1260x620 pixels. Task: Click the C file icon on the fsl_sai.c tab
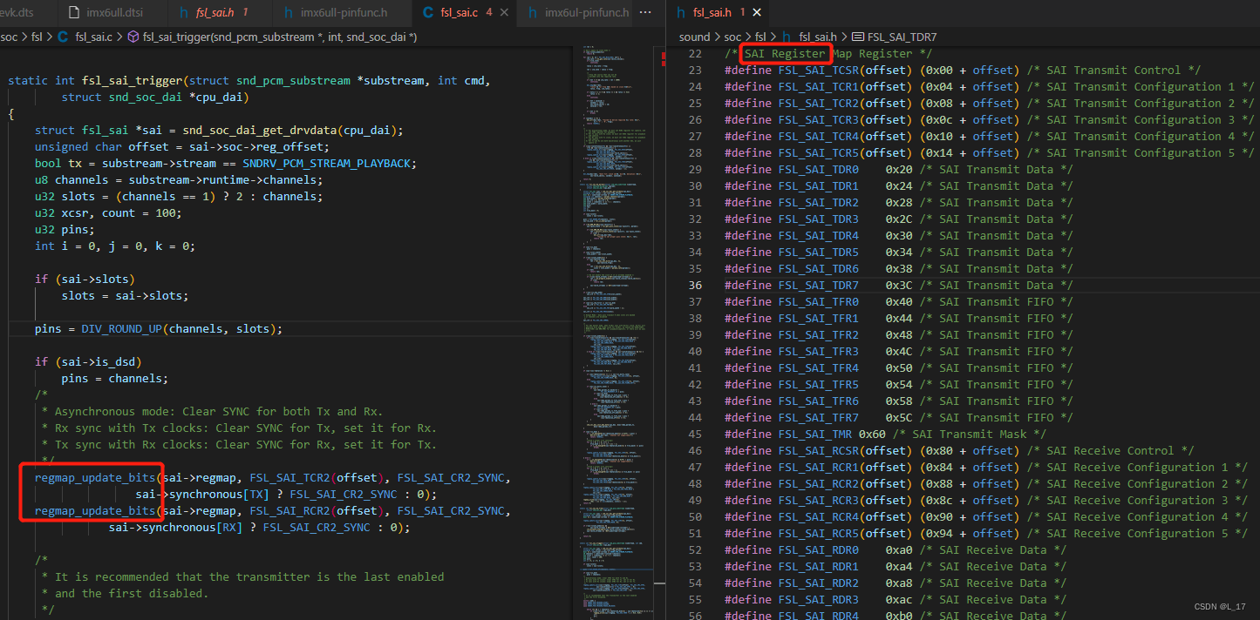click(427, 13)
